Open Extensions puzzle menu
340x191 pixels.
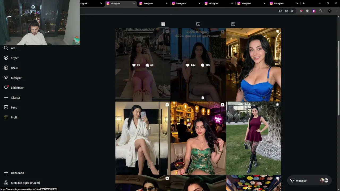[x=320, y=11]
